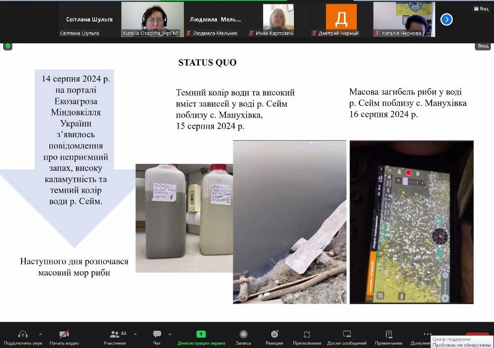Expand the participants options arrow
The width and height of the screenshot is (494, 348).
point(134,334)
